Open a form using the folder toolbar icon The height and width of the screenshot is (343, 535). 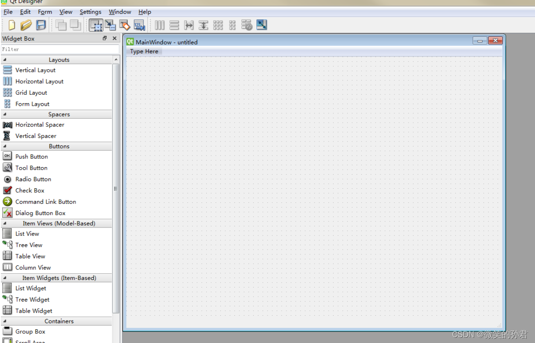pos(26,25)
